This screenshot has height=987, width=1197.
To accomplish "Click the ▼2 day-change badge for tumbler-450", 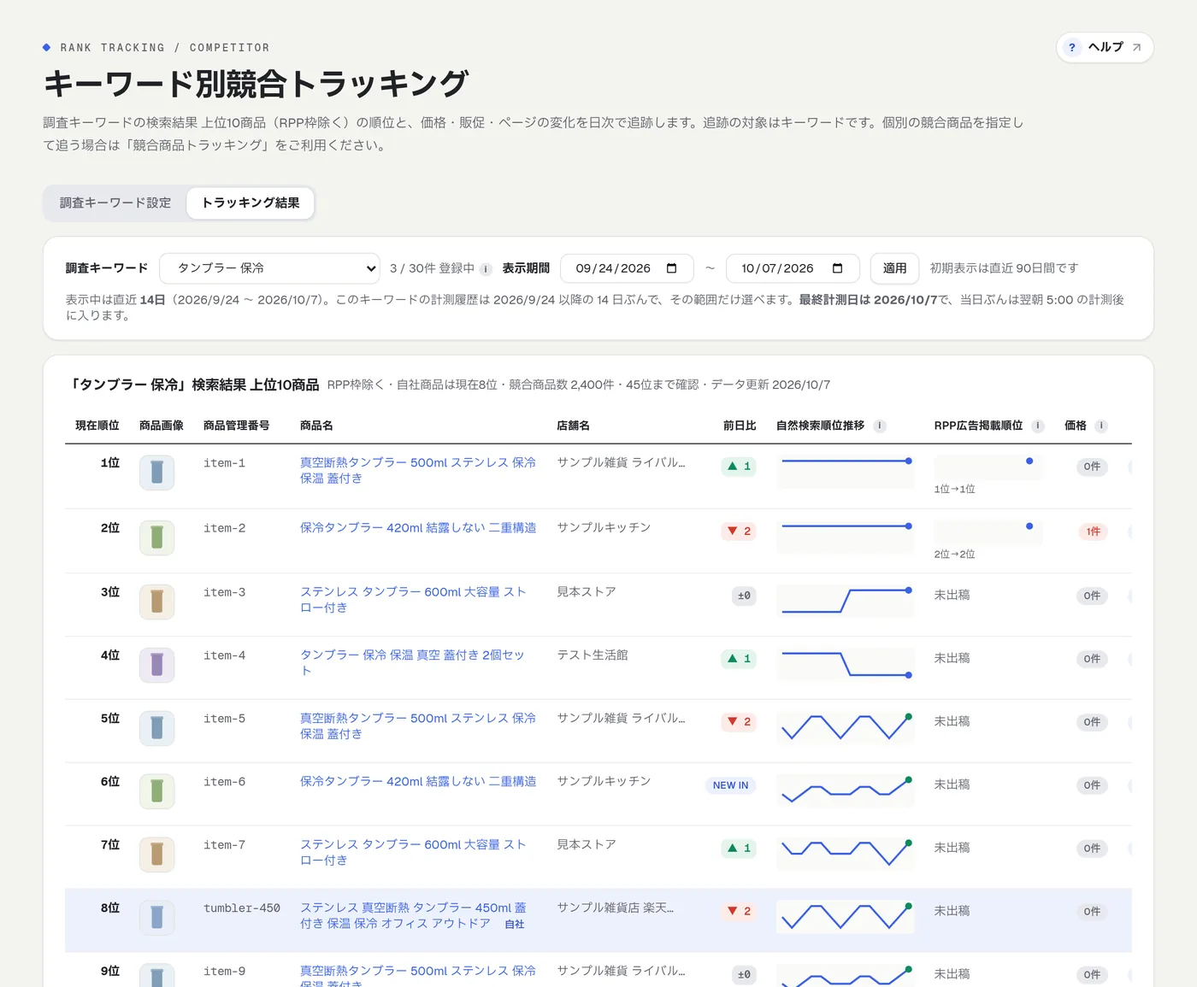I will pos(739,912).
